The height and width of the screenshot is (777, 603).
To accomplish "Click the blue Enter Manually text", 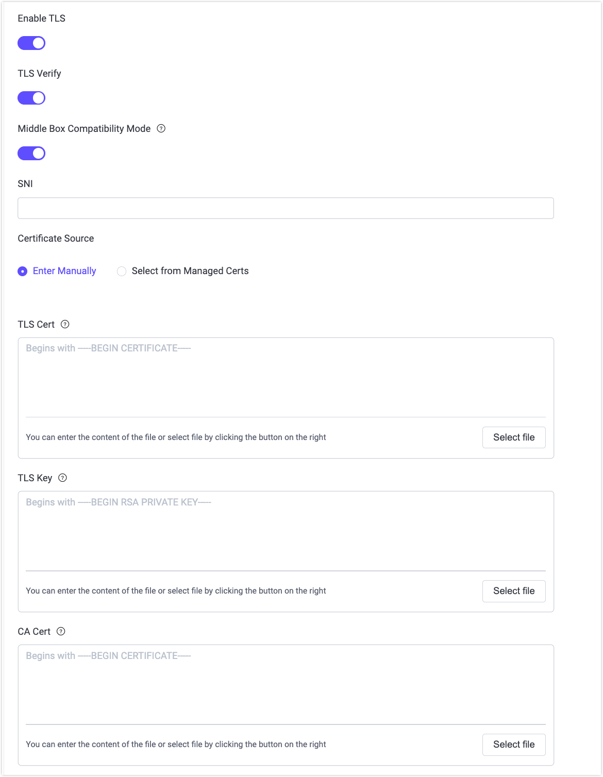I will click(64, 271).
